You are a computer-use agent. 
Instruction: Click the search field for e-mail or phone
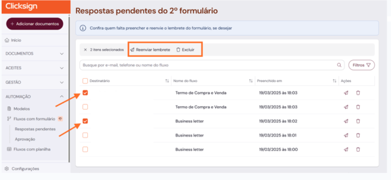pyautogui.click(x=207, y=65)
